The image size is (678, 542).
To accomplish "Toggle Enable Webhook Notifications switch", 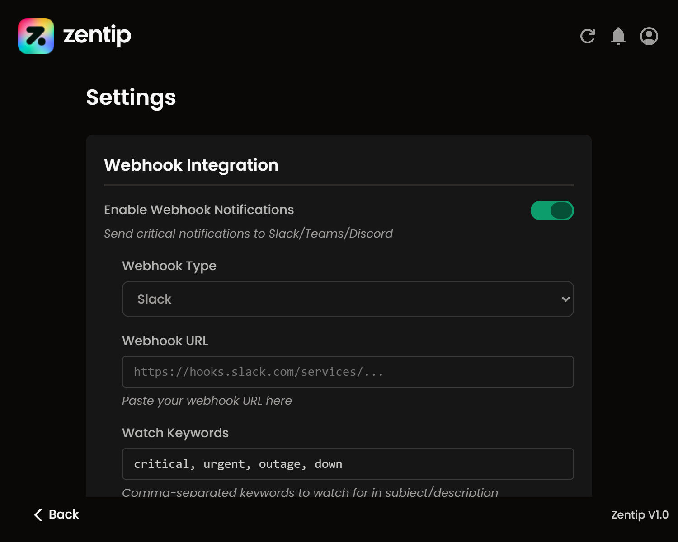I will pos(552,210).
